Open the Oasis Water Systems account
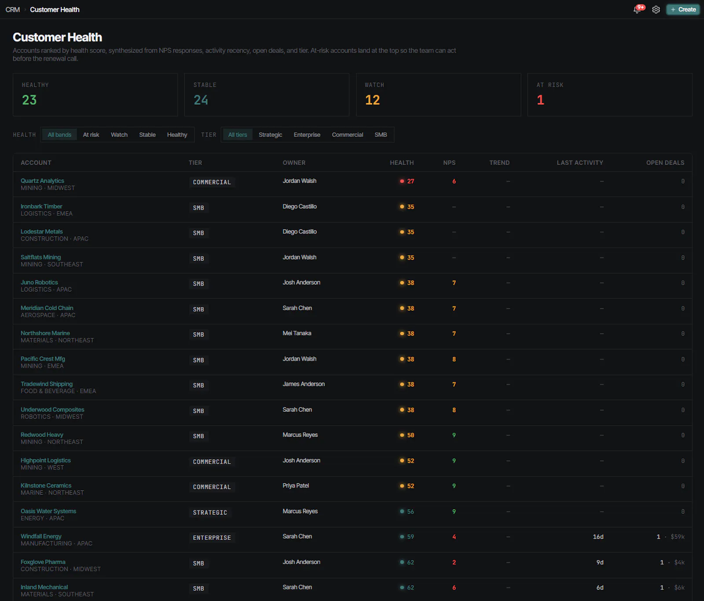Screen dimensions: 704x601 point(48,511)
